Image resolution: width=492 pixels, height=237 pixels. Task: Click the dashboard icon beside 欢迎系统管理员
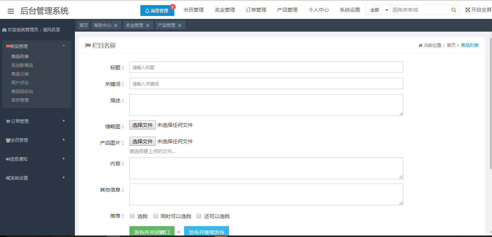click(x=4, y=30)
